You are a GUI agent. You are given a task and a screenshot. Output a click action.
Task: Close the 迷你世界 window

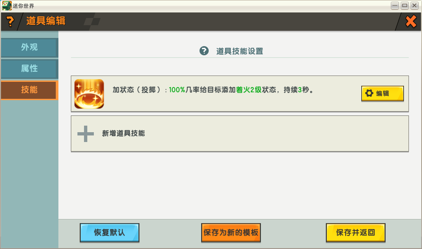[x=414, y=6]
